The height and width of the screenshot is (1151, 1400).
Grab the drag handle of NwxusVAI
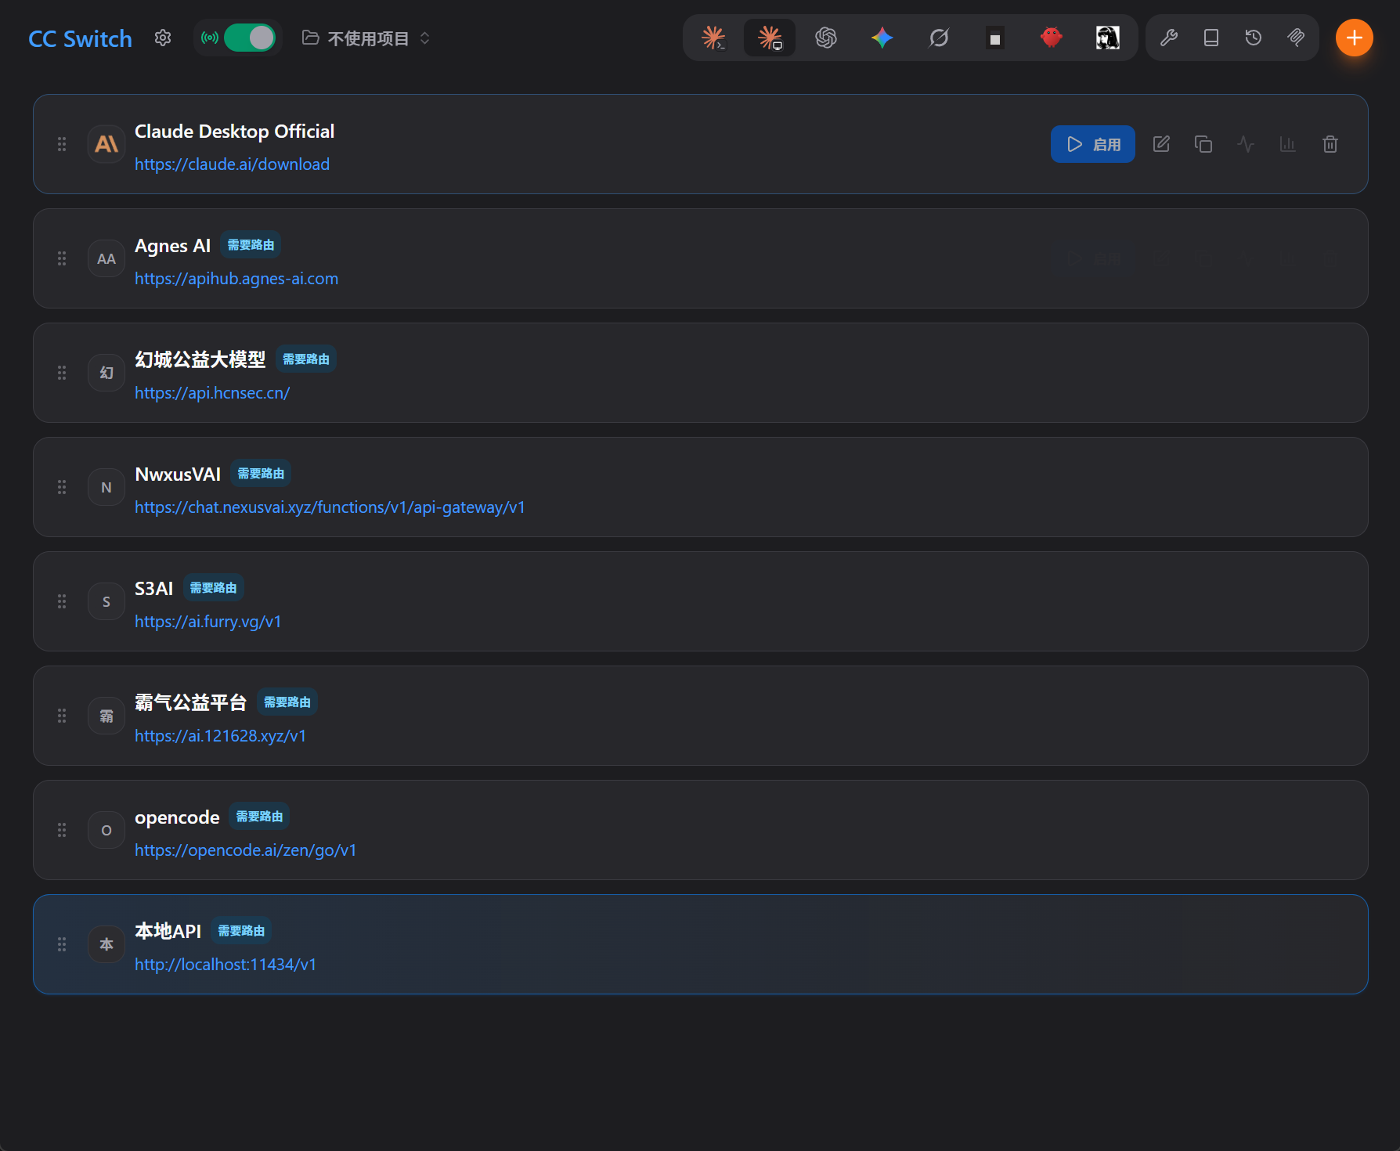pyautogui.click(x=62, y=487)
